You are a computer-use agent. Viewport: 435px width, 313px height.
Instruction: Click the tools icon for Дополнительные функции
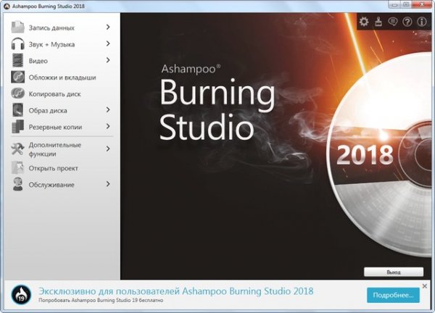(17, 149)
